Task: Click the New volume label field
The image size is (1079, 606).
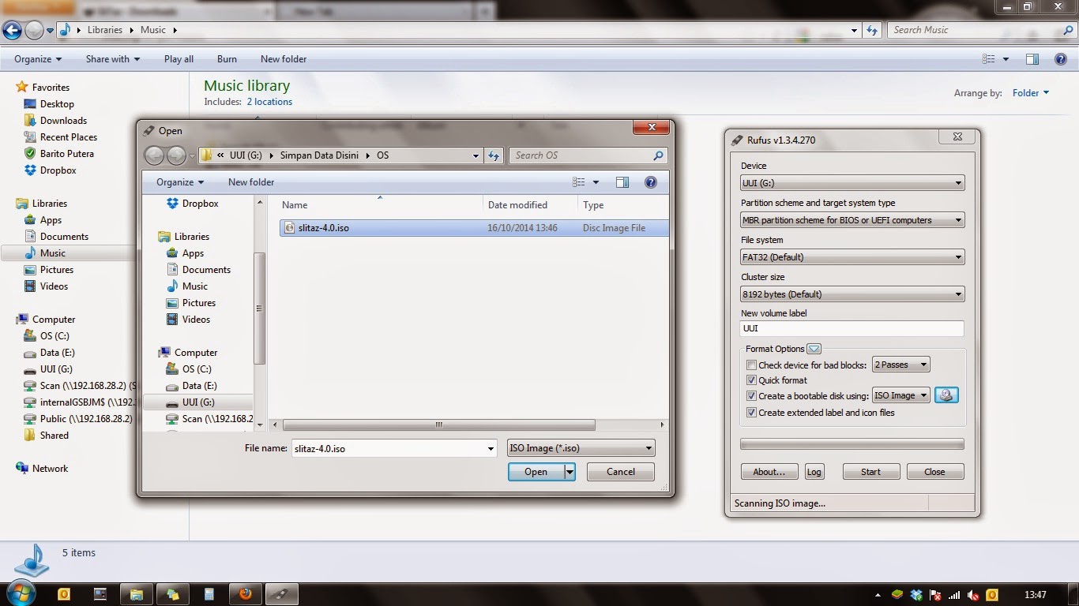Action: tap(852, 328)
